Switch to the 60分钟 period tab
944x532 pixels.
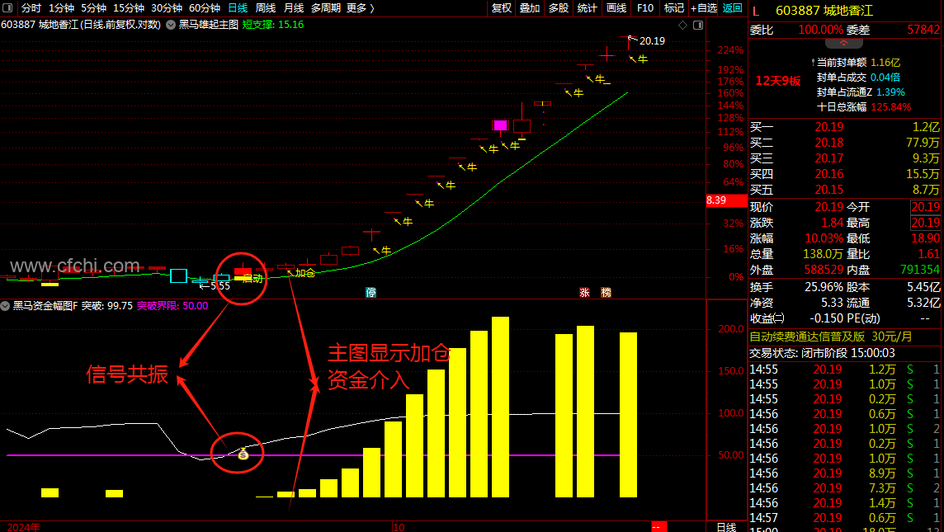(x=205, y=7)
